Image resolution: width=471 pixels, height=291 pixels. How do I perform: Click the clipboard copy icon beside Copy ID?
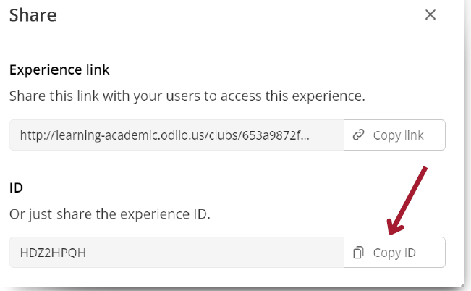pyautogui.click(x=358, y=253)
